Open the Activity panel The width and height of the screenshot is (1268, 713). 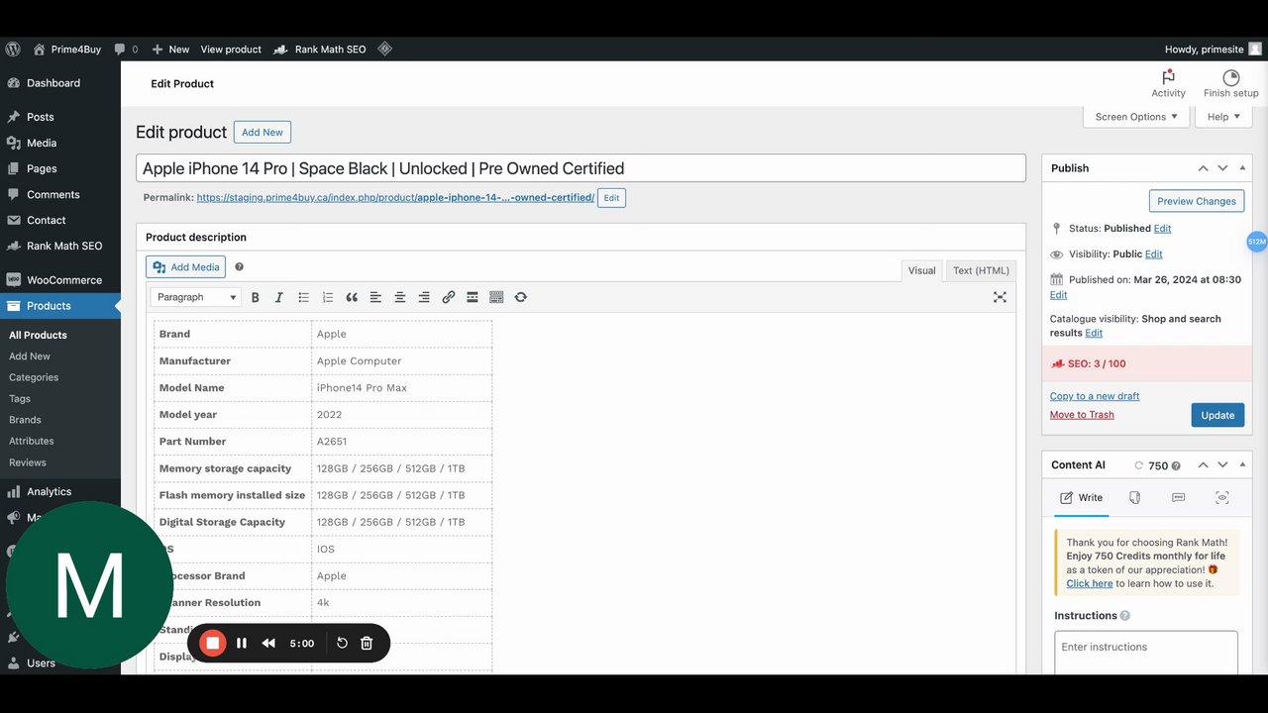[x=1168, y=83]
